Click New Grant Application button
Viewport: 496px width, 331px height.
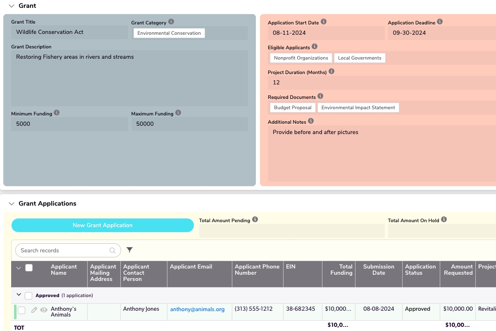point(103,225)
